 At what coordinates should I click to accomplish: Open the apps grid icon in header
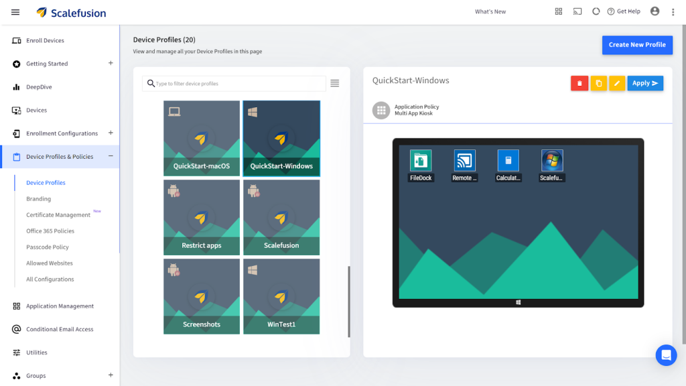pos(559,12)
